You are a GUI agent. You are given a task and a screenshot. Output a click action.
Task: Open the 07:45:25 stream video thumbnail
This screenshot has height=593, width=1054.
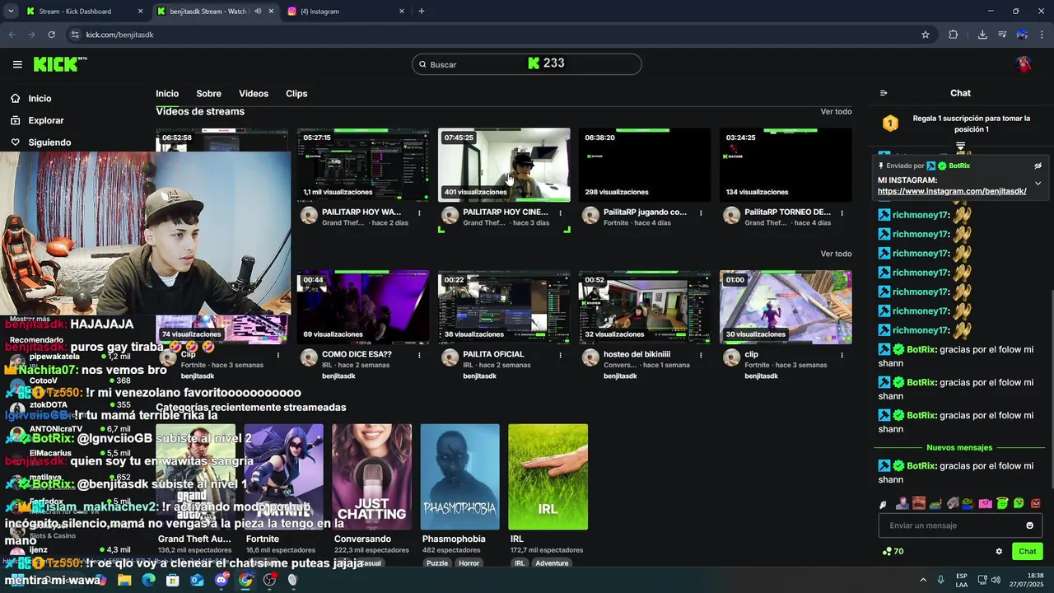click(x=504, y=165)
